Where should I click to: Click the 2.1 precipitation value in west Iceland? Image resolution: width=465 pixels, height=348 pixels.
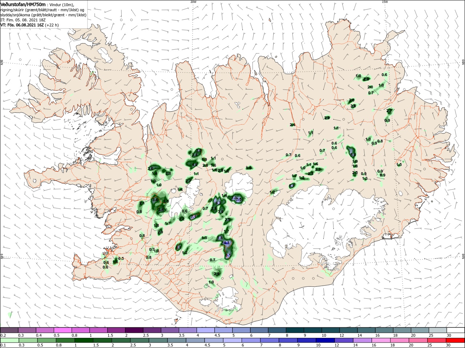tap(142, 203)
